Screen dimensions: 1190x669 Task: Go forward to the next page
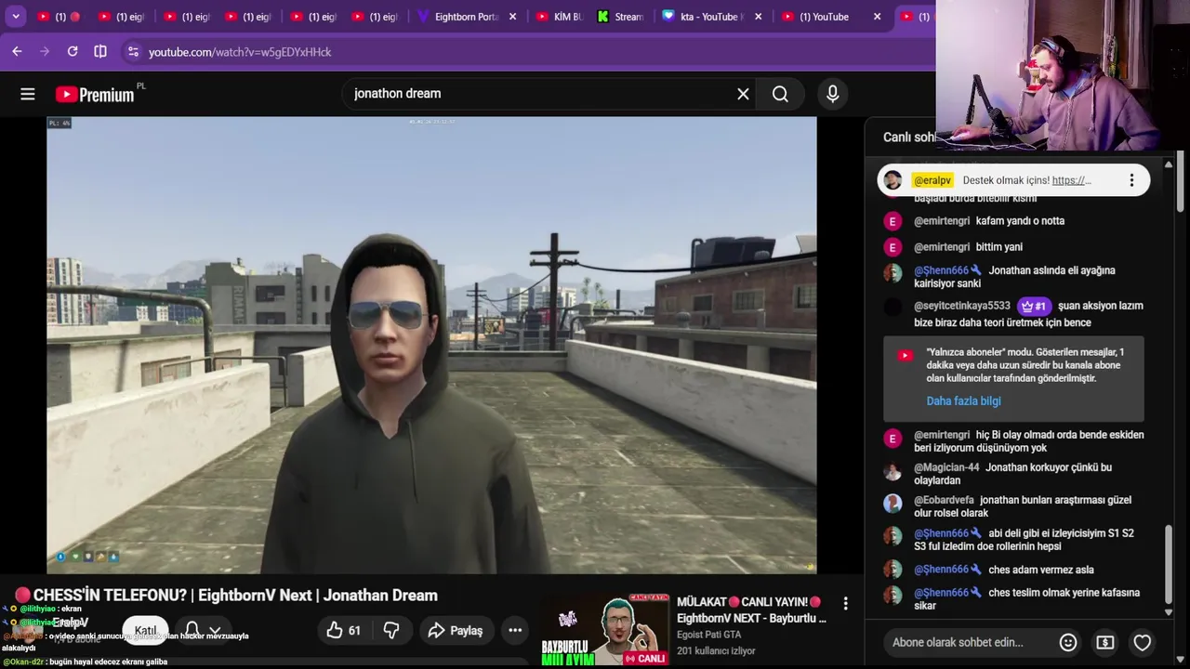[45, 52]
